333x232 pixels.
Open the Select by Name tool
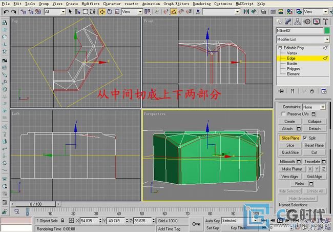(77, 11)
